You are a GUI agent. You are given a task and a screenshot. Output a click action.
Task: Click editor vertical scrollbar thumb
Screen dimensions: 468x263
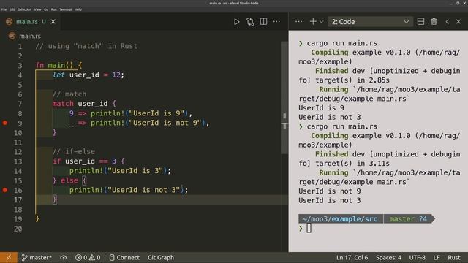point(284,97)
